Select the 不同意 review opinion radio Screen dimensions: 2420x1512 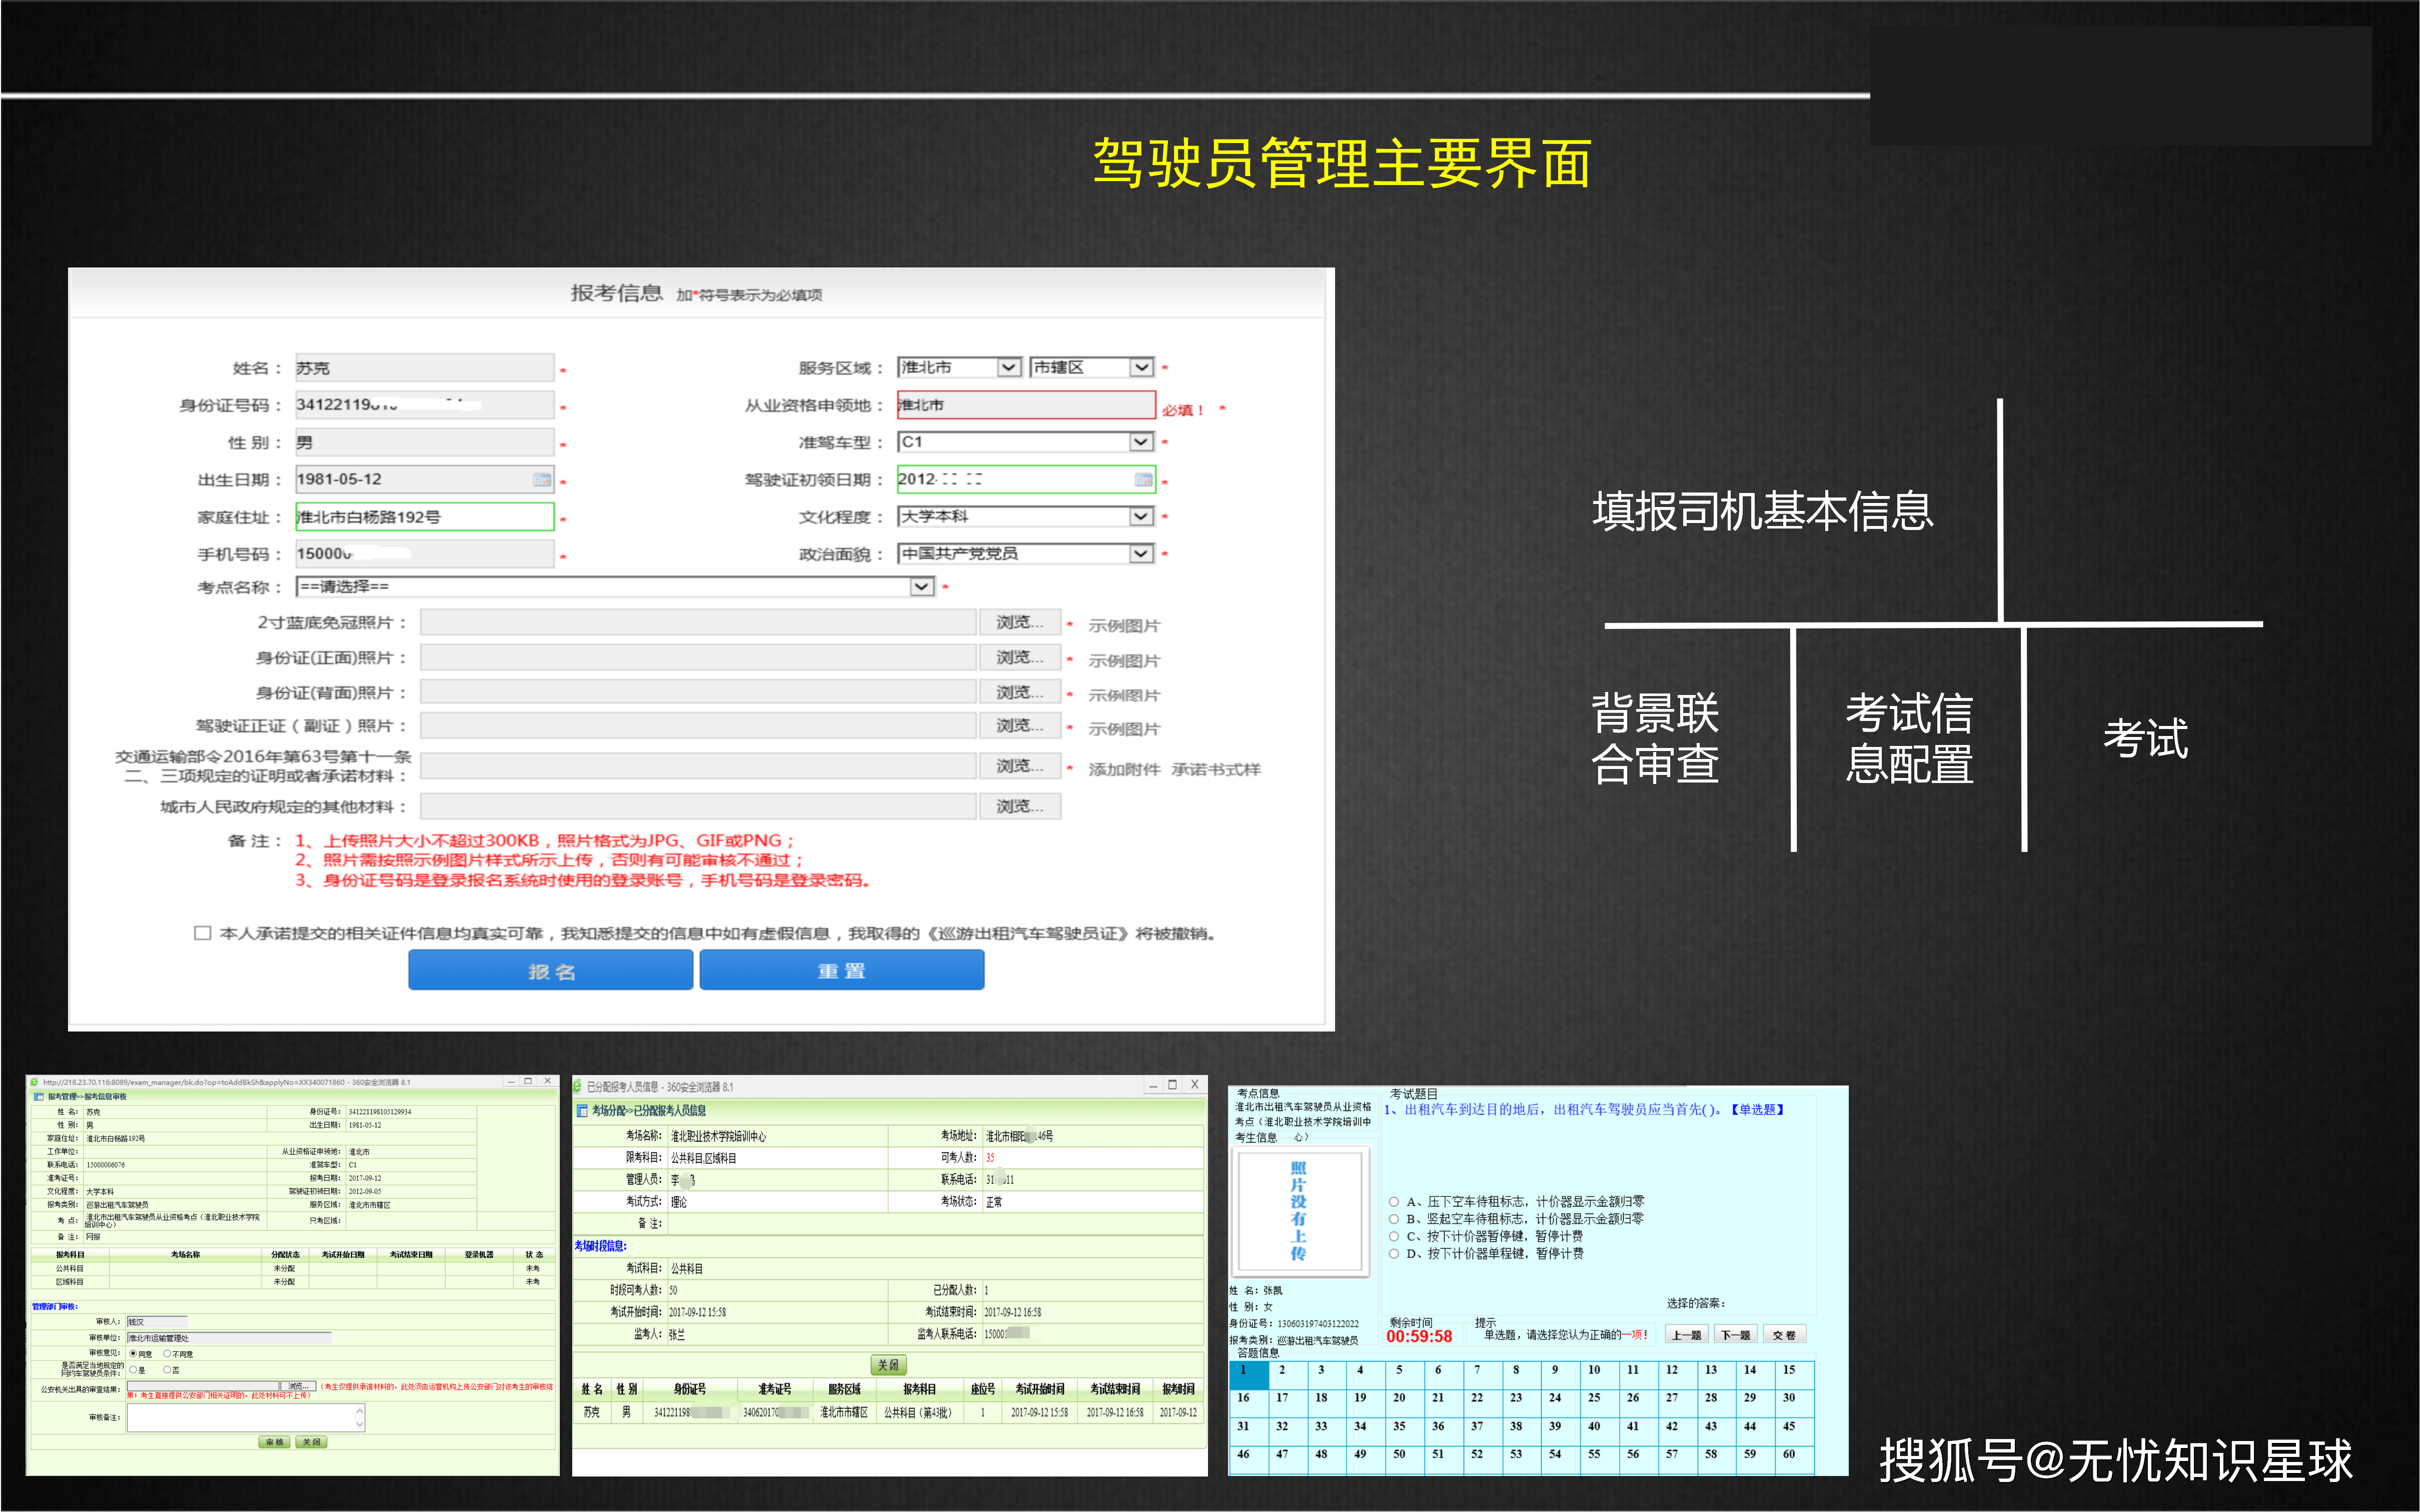[167, 1354]
